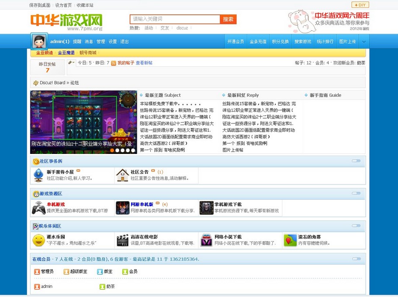Click the Discuz! Board breadcrumb home icon

click(x=36, y=83)
